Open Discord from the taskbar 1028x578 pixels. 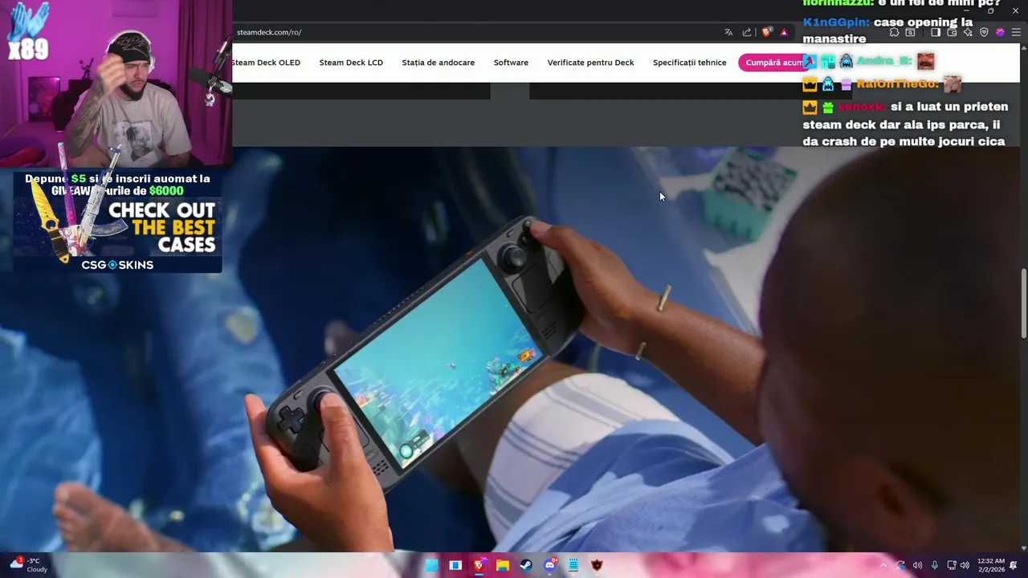pyautogui.click(x=550, y=565)
